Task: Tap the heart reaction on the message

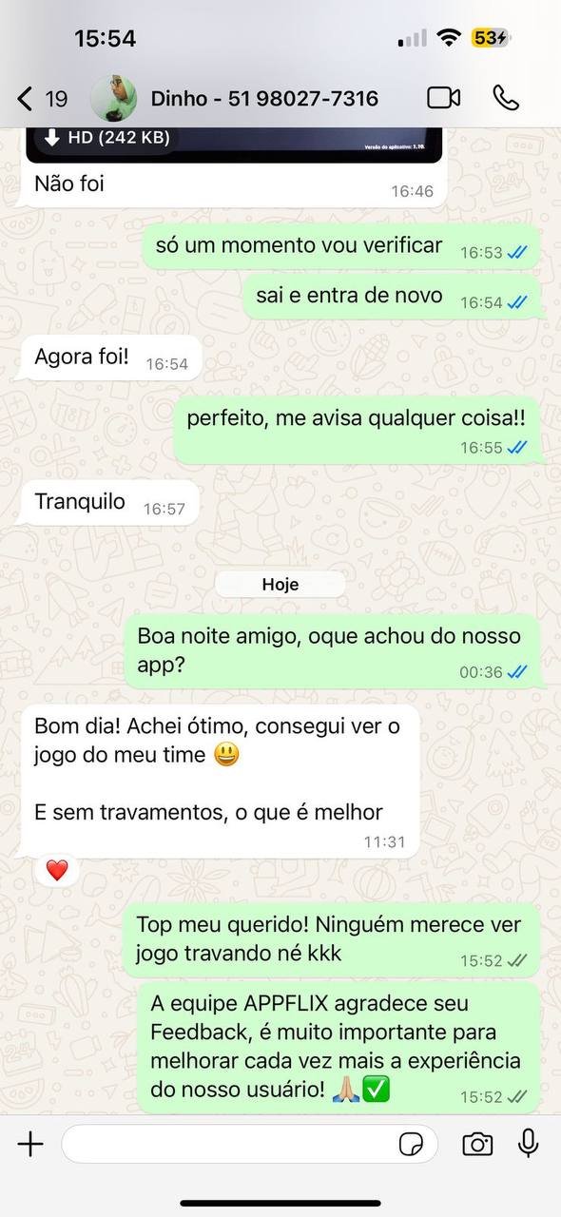Action: point(57,870)
